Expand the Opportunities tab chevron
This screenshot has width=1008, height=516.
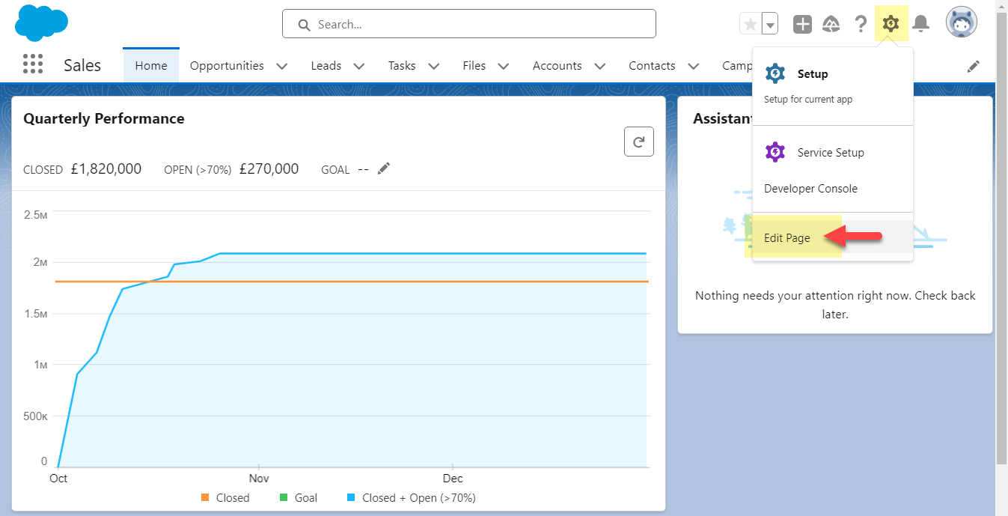point(281,66)
